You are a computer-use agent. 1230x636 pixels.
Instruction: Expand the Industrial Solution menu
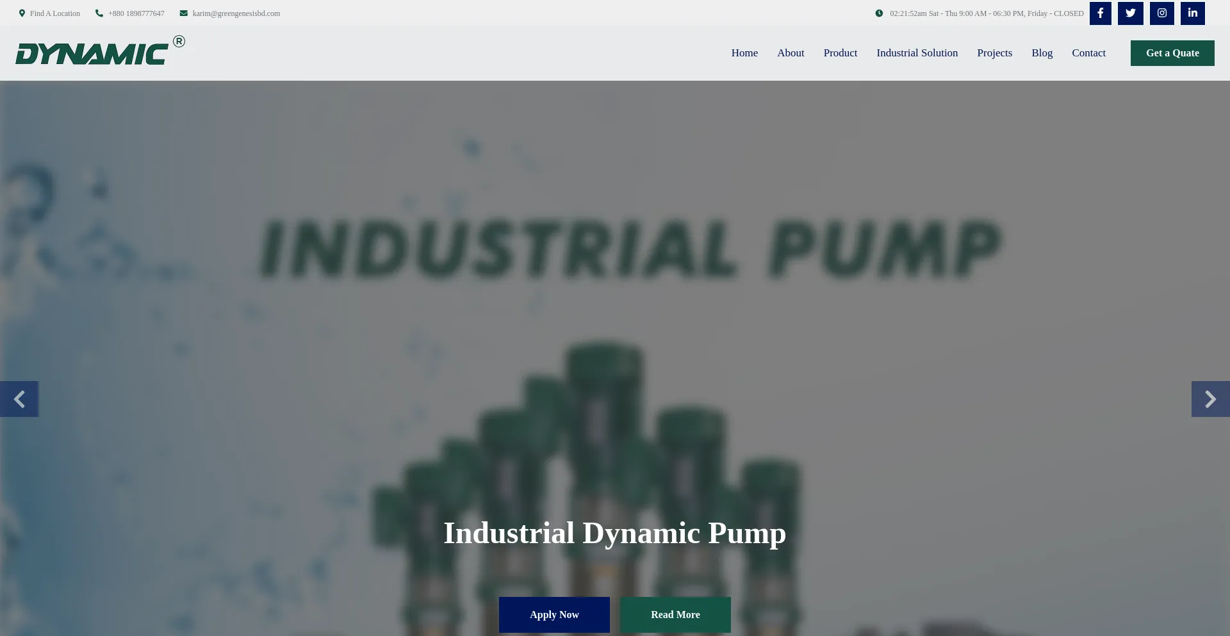pos(917,53)
